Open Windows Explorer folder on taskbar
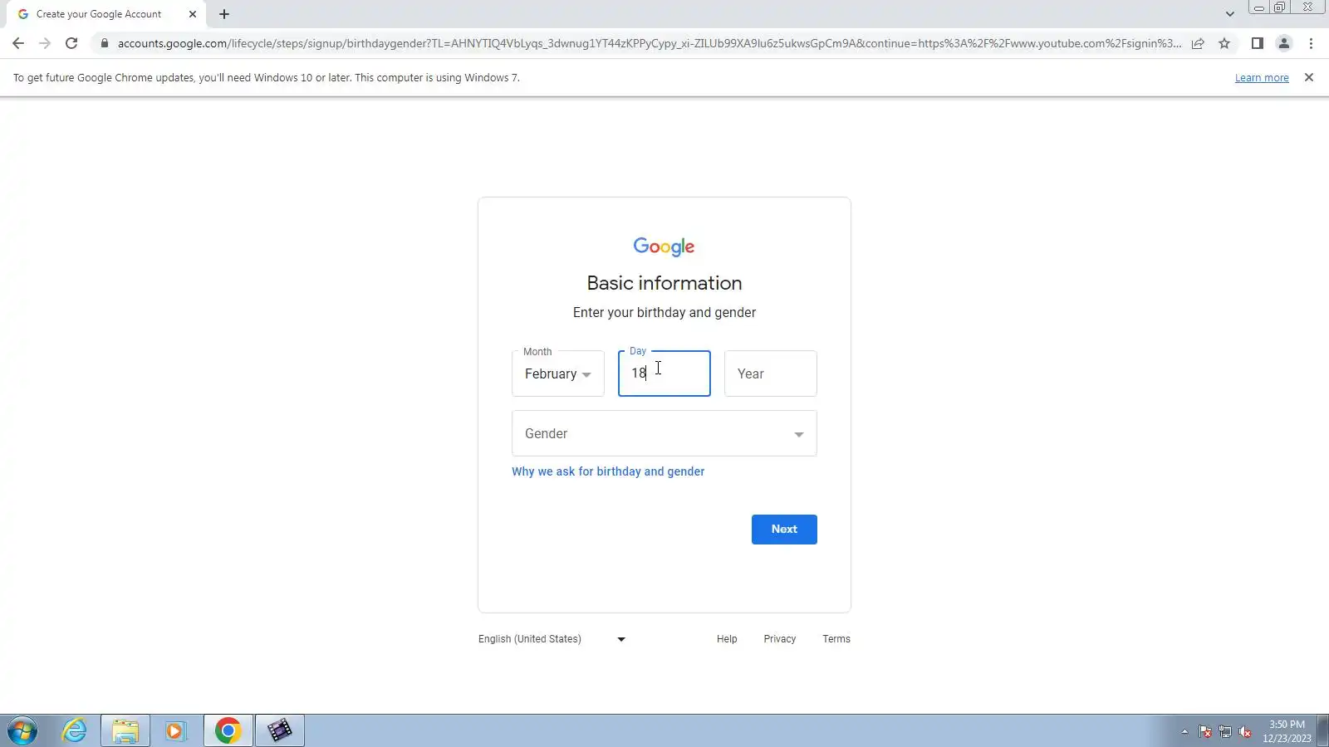The height and width of the screenshot is (747, 1329). coord(125,730)
